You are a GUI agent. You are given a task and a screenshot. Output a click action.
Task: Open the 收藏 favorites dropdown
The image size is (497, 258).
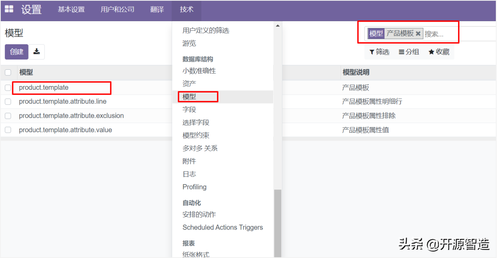[x=439, y=52]
